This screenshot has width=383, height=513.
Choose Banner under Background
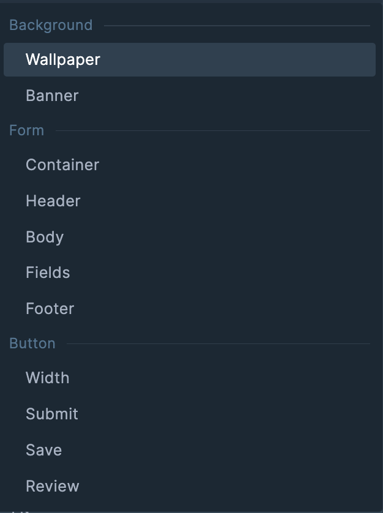pos(52,95)
